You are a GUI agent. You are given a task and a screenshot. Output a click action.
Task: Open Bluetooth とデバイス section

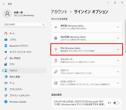[x=24, y=46]
